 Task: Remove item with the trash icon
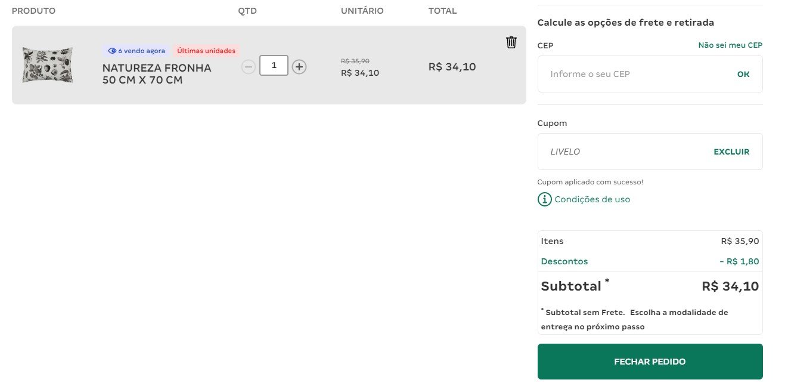click(x=511, y=42)
